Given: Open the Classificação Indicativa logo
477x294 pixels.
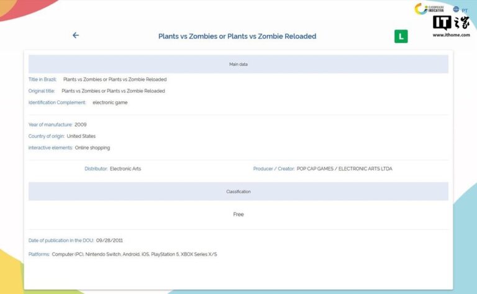Looking at the screenshot, I should click(430, 9).
